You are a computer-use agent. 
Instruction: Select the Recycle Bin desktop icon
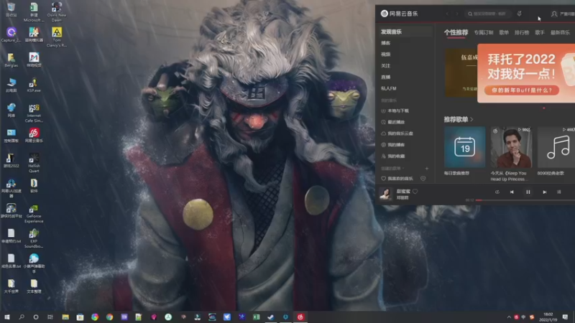point(11,10)
